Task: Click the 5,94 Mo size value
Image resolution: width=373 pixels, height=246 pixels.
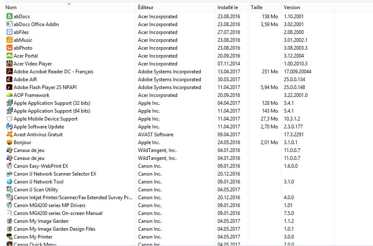Action: coord(269,87)
